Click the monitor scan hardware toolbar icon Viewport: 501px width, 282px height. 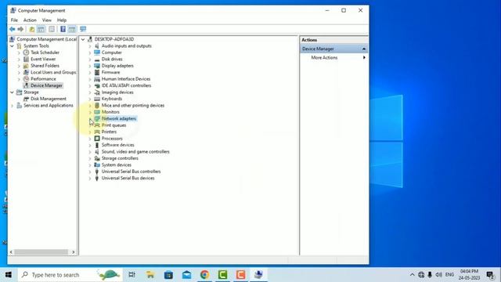click(x=83, y=29)
